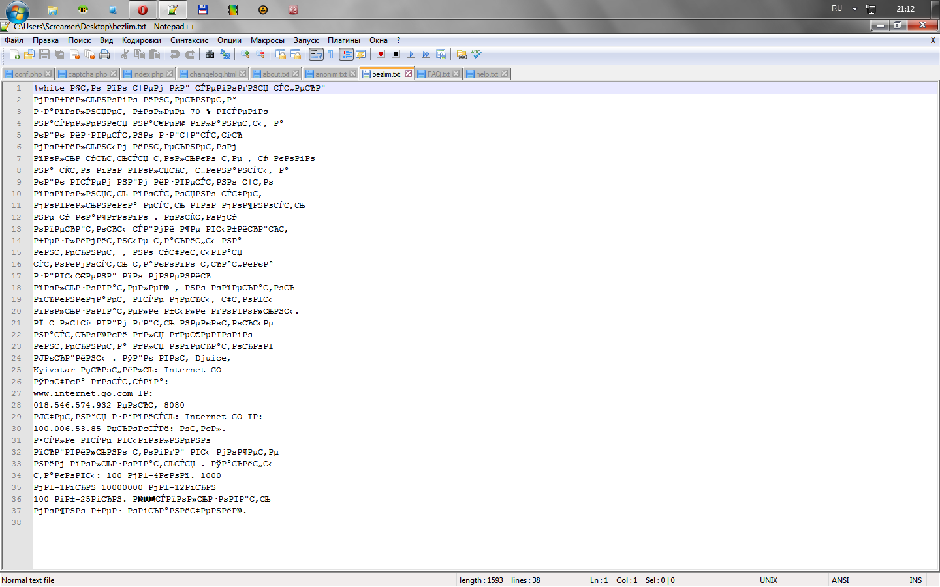The image size is (940, 587).
Task: Click the Cut scissors icon
Action: [125, 55]
